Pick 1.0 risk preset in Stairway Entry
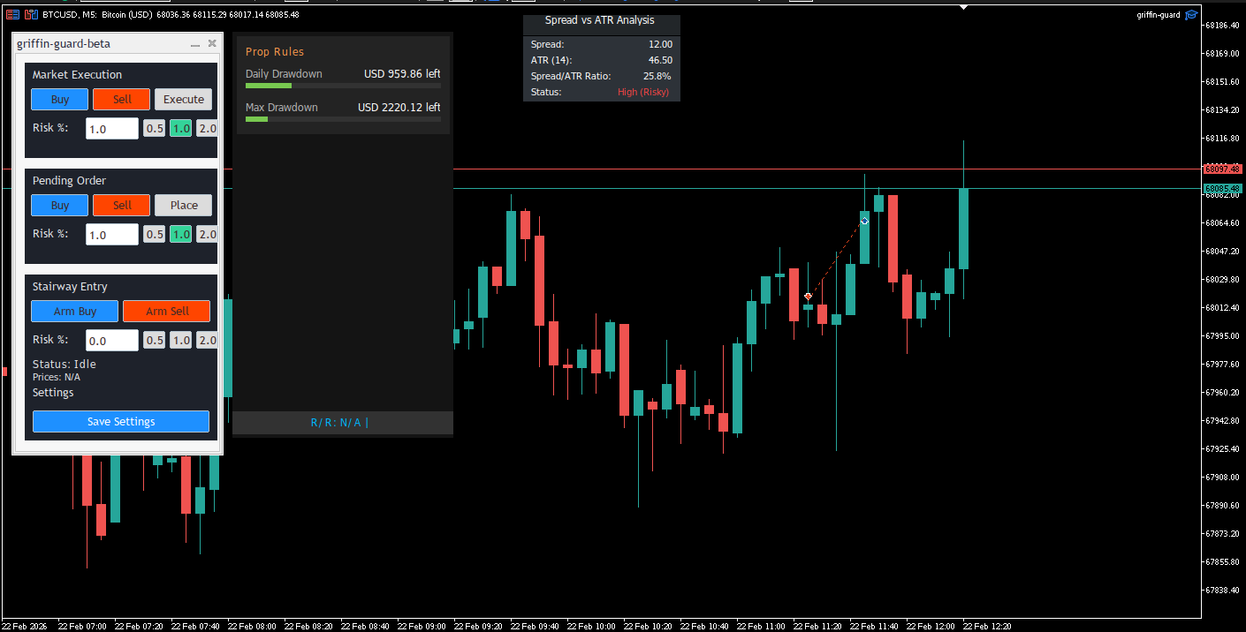 click(x=180, y=341)
